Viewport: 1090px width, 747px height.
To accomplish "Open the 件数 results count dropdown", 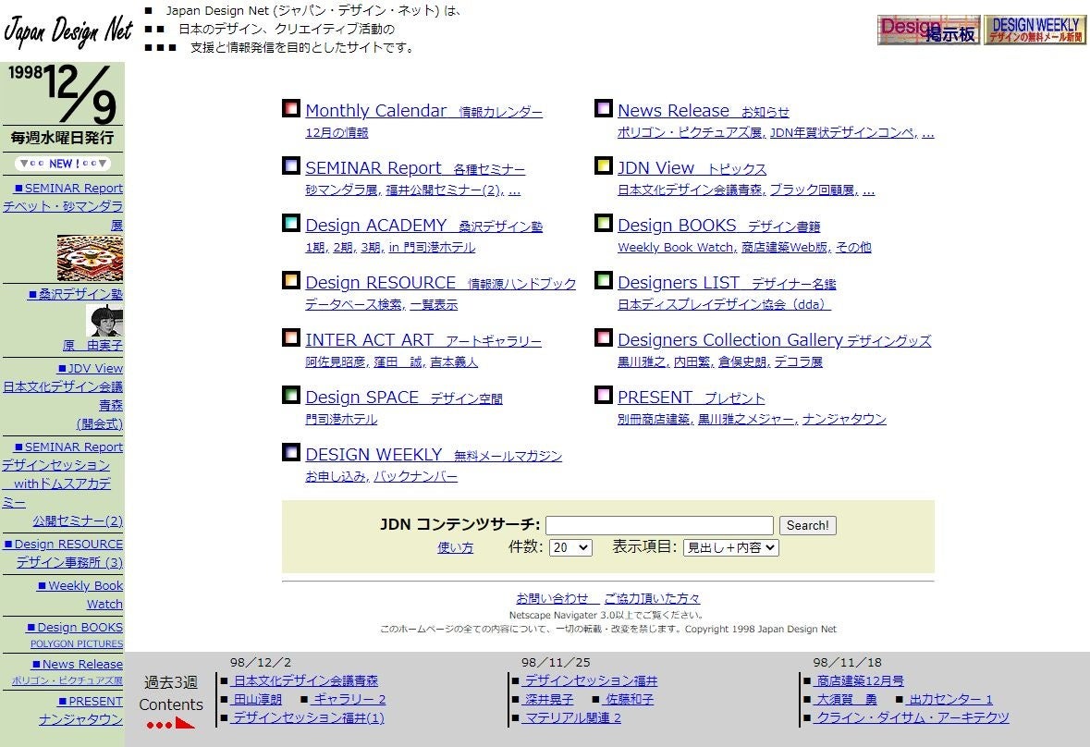I will (570, 547).
